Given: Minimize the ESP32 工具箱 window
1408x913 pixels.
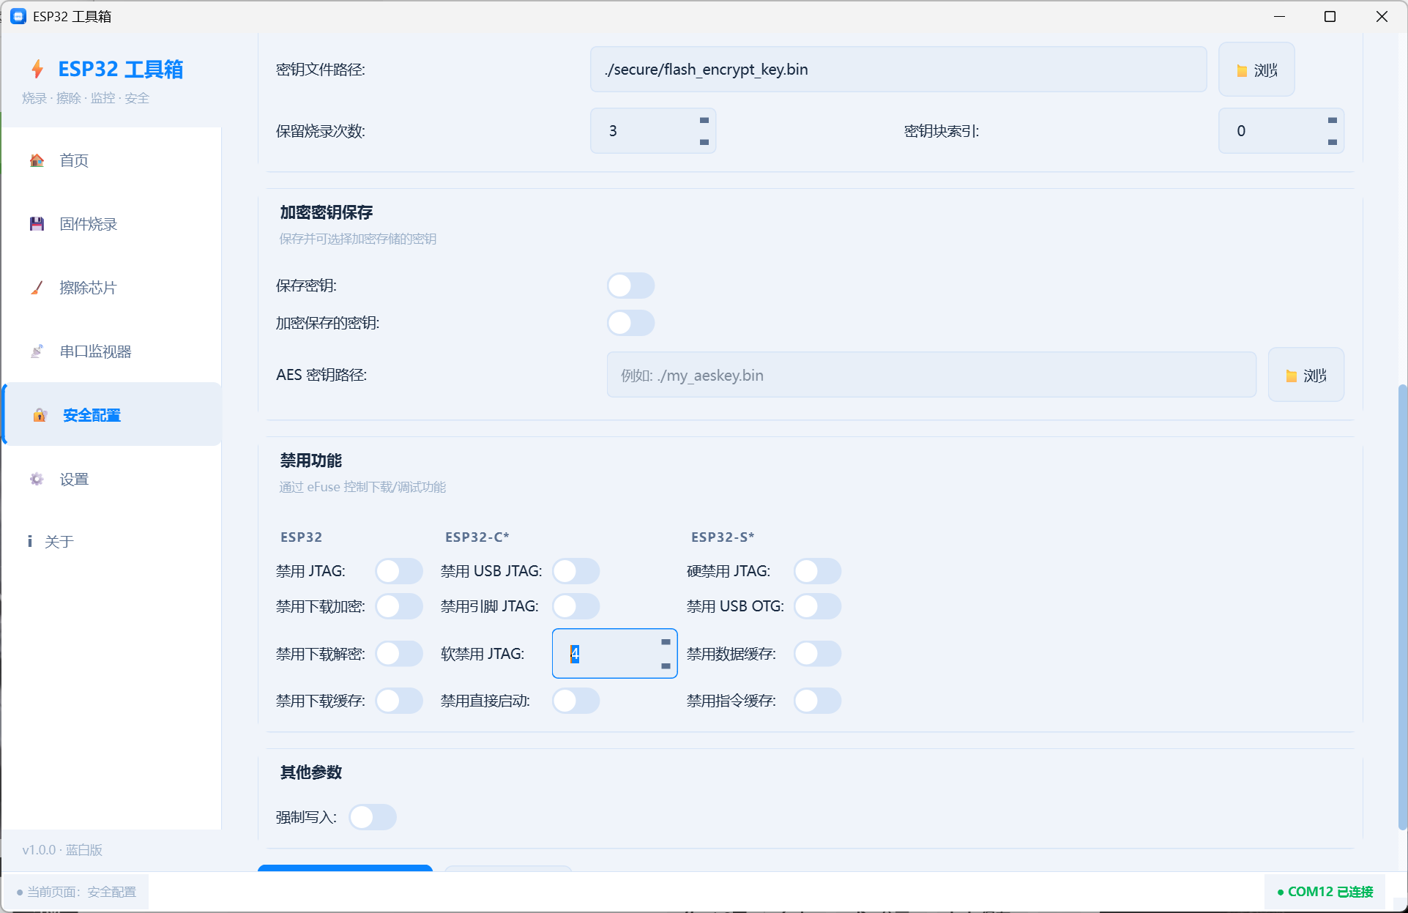Looking at the screenshot, I should tap(1280, 16).
